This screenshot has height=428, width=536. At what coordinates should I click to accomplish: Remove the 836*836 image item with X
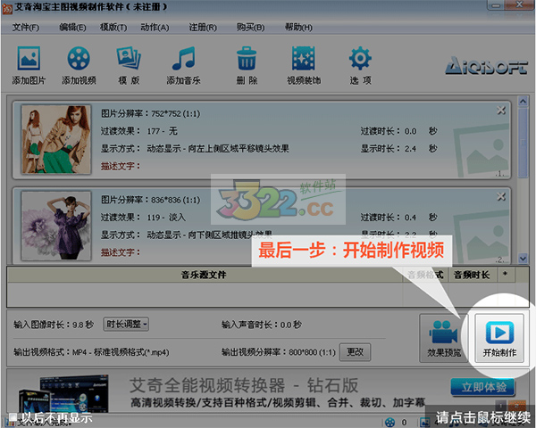[501, 196]
